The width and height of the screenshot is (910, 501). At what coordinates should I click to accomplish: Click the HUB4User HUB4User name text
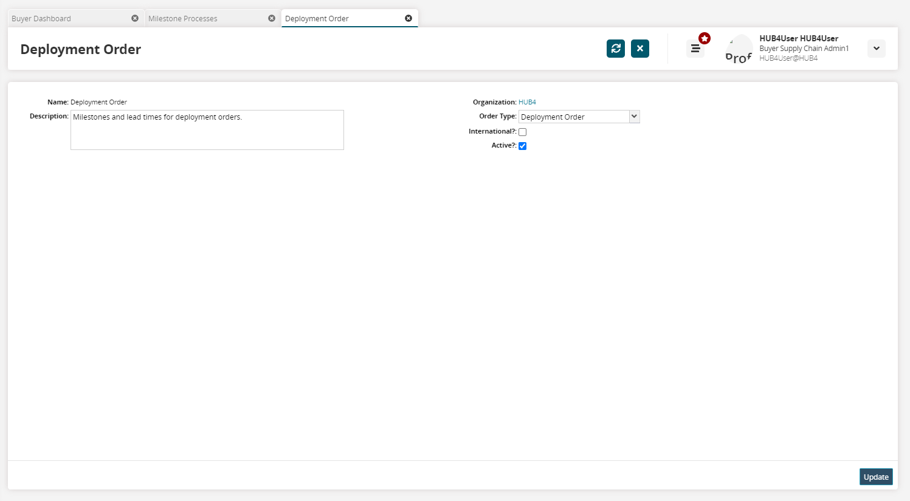point(799,38)
